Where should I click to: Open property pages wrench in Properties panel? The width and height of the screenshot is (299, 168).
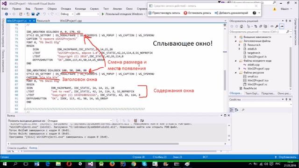[243, 110]
